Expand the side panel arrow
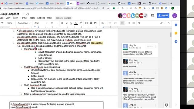The image size is (194, 109). point(176,105)
